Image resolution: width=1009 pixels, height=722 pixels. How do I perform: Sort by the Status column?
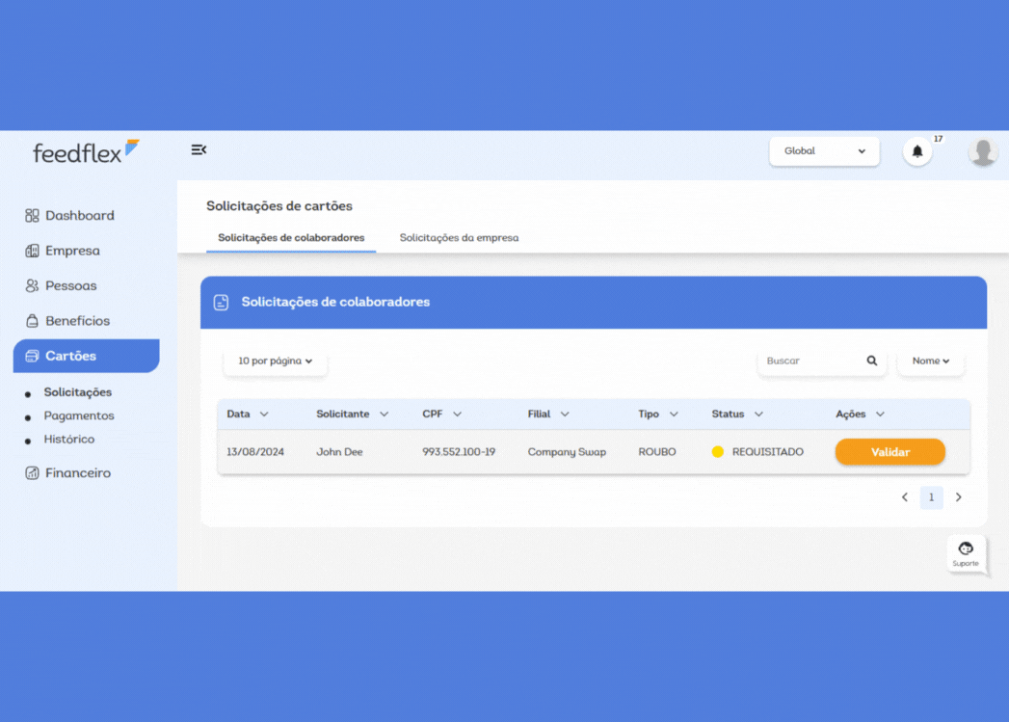point(737,414)
